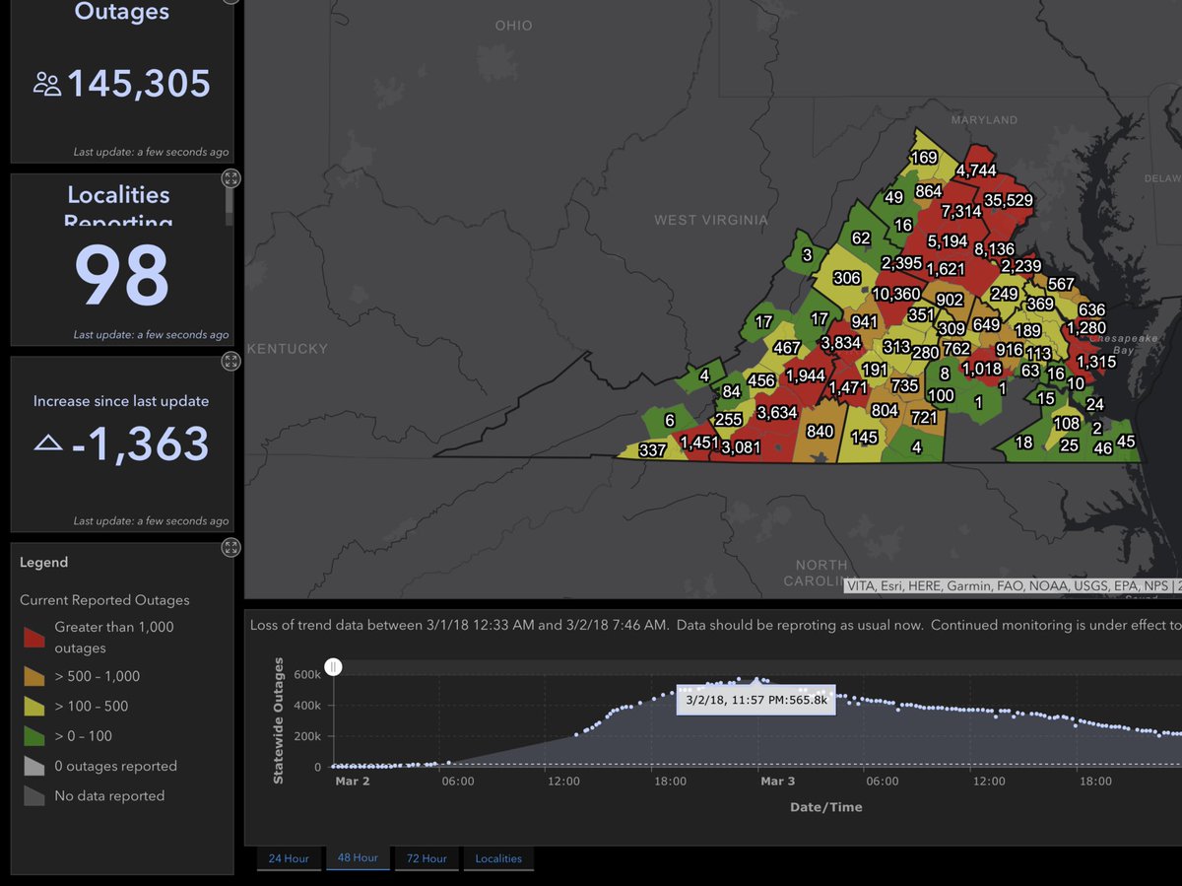Viewport: 1182px width, 886px height.
Task: Click the locality labeled 1,018
Action: 981,369
